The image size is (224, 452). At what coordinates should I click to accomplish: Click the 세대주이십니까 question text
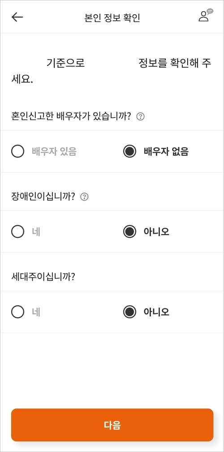point(43,277)
